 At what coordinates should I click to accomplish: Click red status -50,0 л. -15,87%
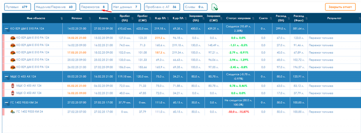(x=239, y=112)
